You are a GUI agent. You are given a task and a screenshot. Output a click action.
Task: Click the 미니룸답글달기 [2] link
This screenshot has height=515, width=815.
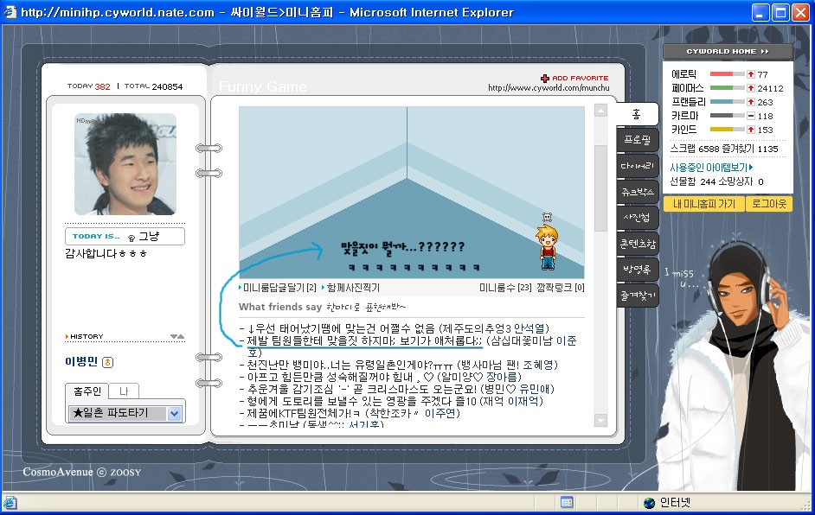279,288
